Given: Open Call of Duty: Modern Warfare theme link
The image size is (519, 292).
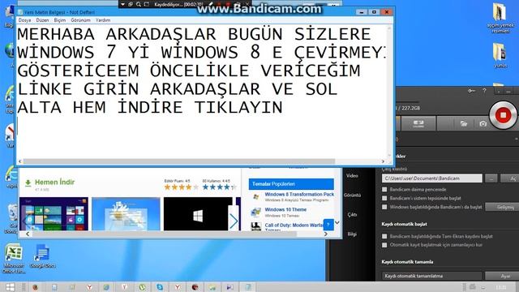Looking at the screenshot, I should pyautogui.click(x=294, y=225).
